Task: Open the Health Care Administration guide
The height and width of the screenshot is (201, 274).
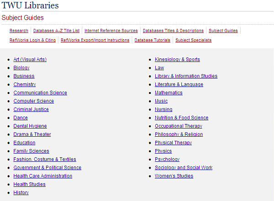Action: 42,176
